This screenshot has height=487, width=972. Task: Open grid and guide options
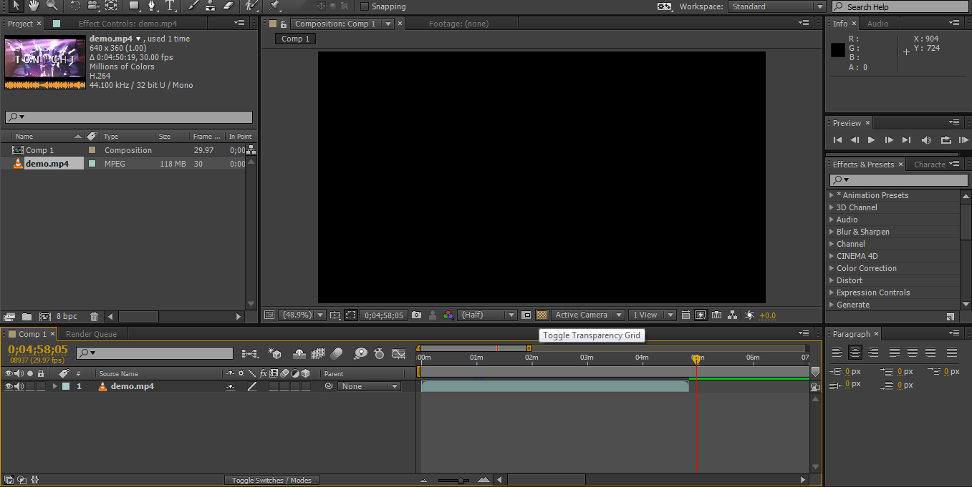(x=335, y=315)
